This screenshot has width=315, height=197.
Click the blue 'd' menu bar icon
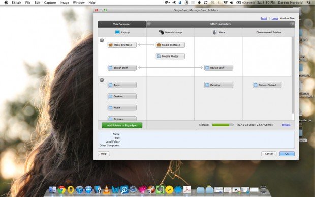tap(180, 3)
